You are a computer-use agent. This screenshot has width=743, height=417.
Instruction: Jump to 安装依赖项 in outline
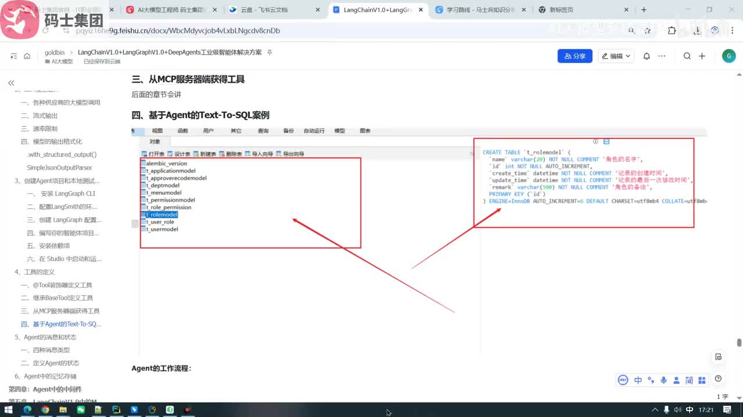click(x=48, y=246)
